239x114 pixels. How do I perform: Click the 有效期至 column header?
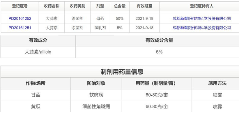tap(144, 6)
